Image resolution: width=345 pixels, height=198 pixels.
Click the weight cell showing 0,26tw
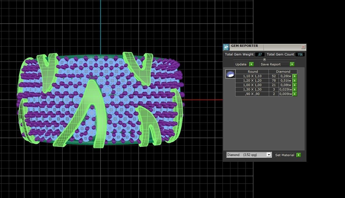(286, 76)
